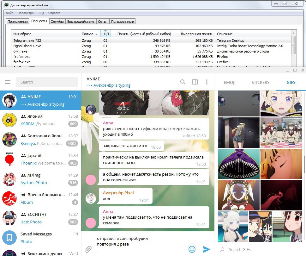Click the Telegram chat Search field
Image resolution: width=306 pixels, height=256 pixels.
pyautogui.click(x=47, y=82)
